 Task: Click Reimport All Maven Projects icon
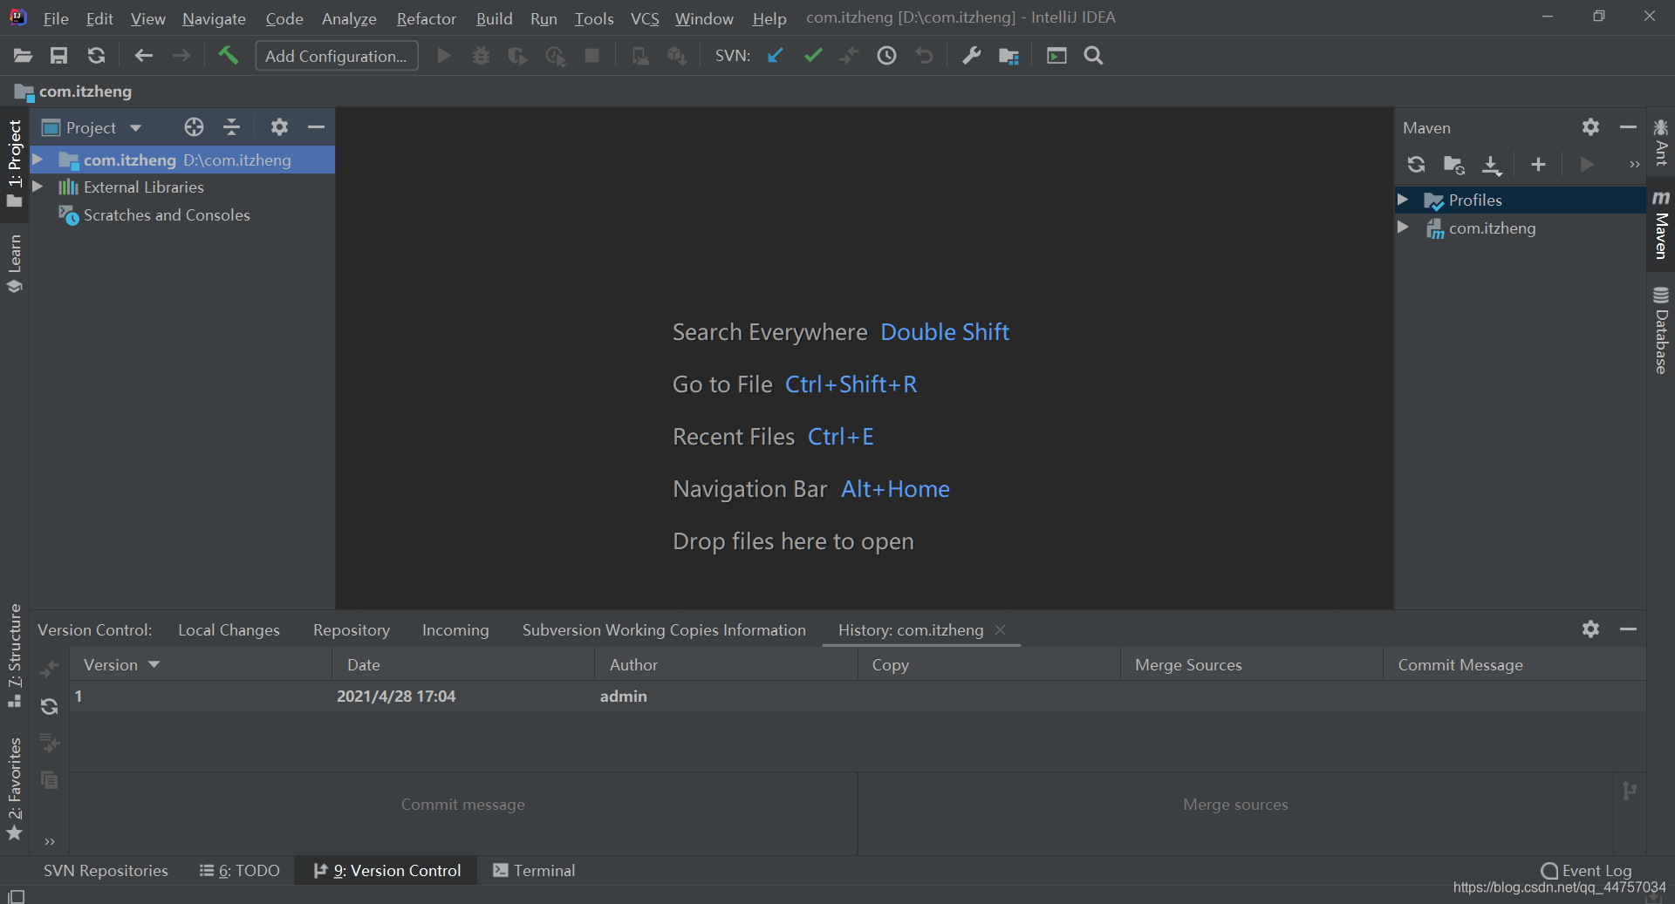[x=1416, y=165]
